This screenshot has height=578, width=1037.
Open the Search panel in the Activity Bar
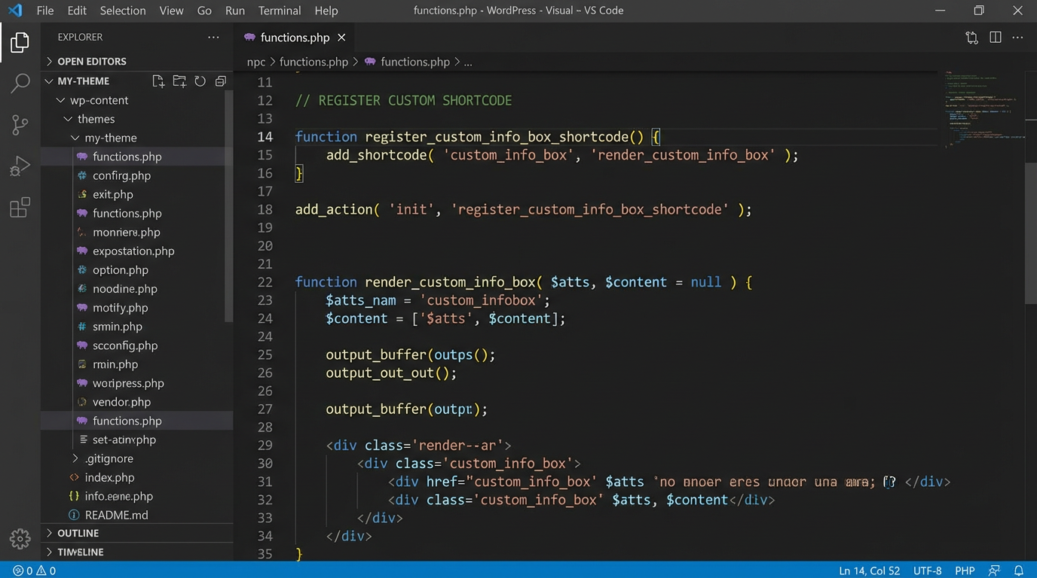(20, 83)
